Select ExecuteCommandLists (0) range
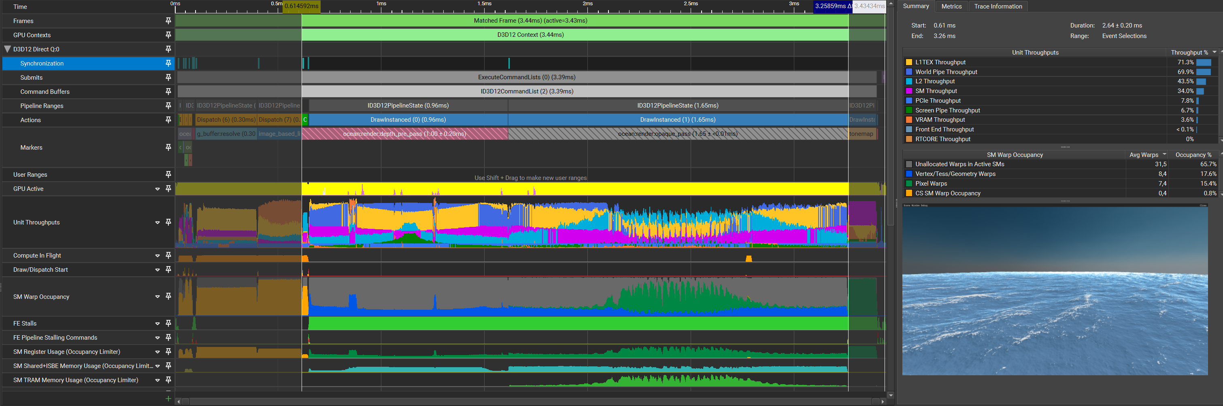 [527, 77]
